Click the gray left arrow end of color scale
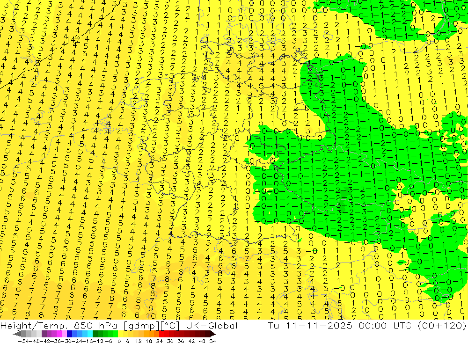 17,334
